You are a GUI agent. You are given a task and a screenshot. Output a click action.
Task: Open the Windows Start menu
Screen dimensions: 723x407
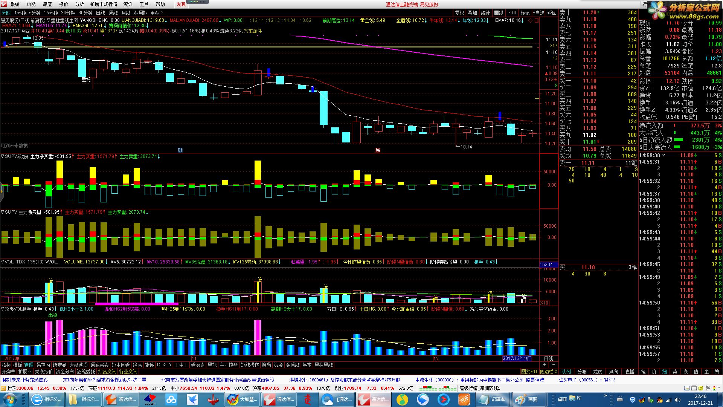coord(10,399)
